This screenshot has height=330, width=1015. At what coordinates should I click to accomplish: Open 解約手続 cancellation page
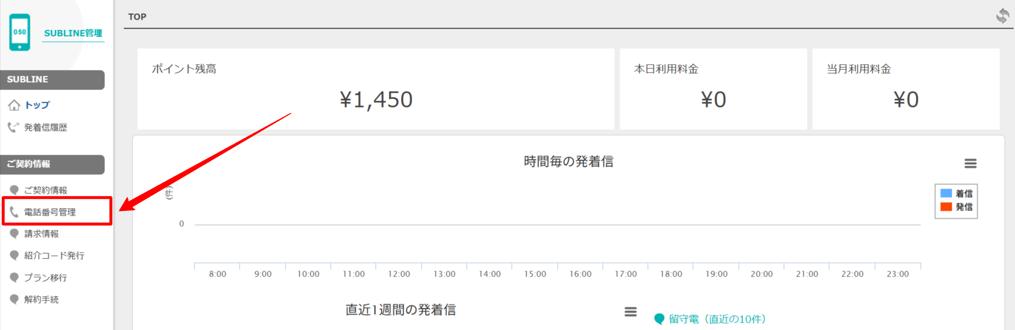[41, 299]
